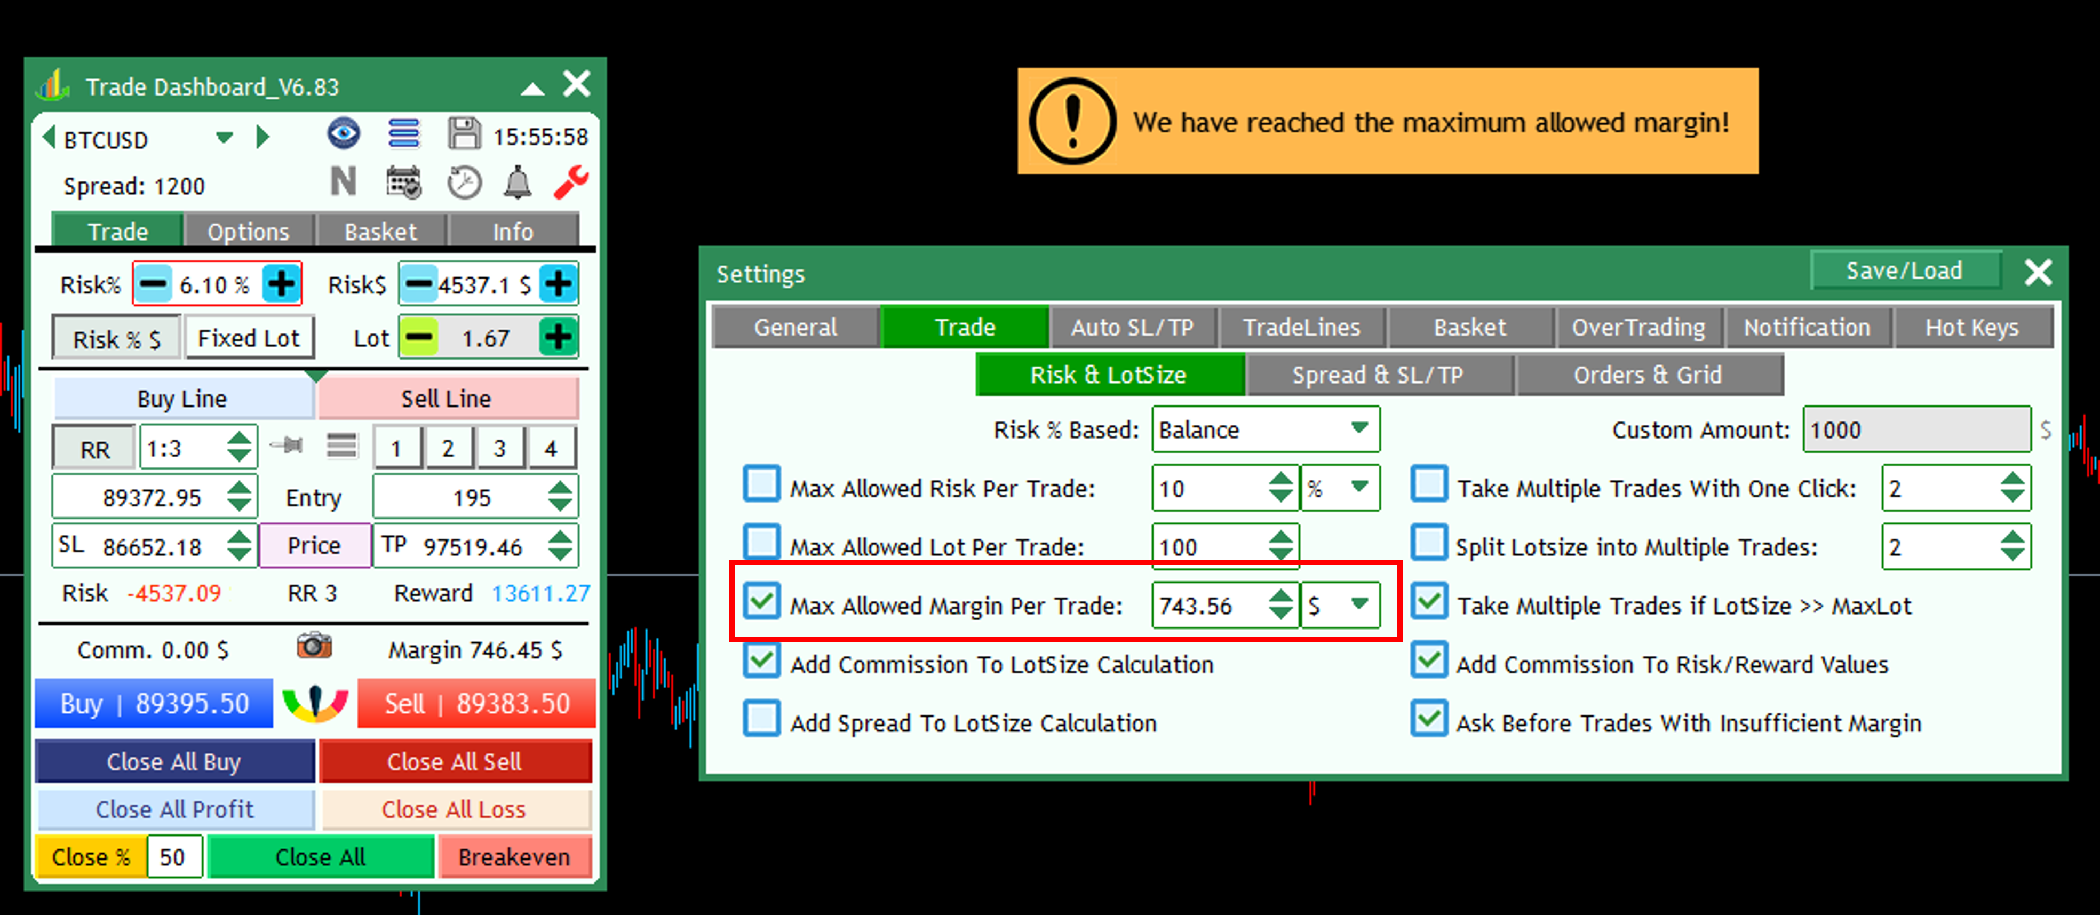
Task: Open the Risk % Based Balance dropdown
Action: point(1357,428)
